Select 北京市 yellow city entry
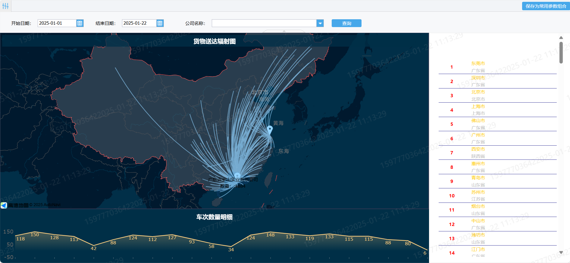Screen dimensions: 570x263 click(x=478, y=92)
